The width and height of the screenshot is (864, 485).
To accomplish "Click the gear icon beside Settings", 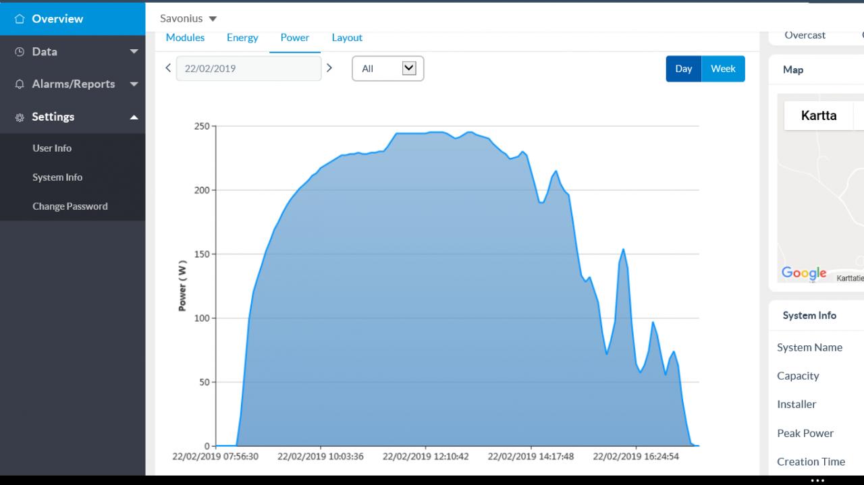I will point(20,117).
